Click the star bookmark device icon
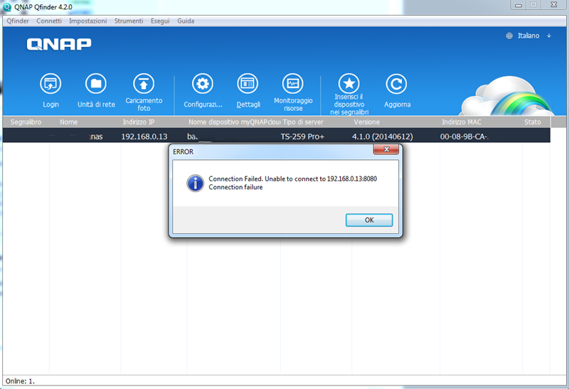 pyautogui.click(x=349, y=83)
